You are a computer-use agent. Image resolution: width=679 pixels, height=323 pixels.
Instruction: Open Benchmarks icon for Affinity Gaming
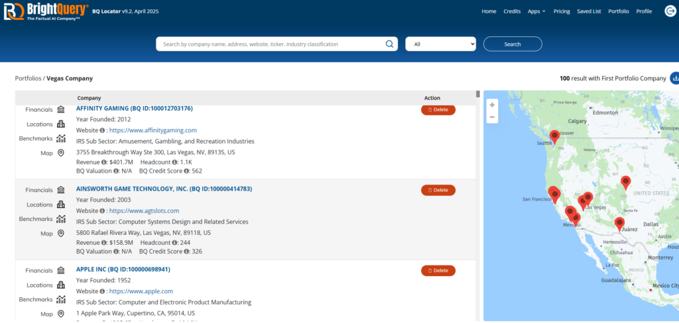pyautogui.click(x=61, y=138)
